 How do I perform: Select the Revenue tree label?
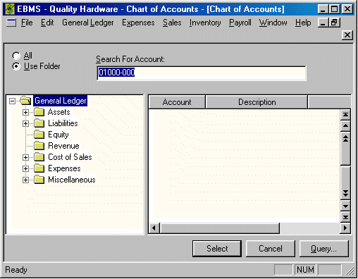(x=63, y=146)
